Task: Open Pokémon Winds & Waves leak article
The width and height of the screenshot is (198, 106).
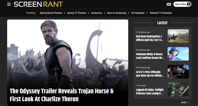Action: tap(150, 56)
